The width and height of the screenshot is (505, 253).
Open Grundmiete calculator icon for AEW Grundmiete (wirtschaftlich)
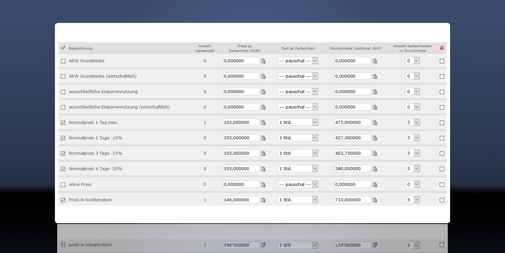coord(375,76)
